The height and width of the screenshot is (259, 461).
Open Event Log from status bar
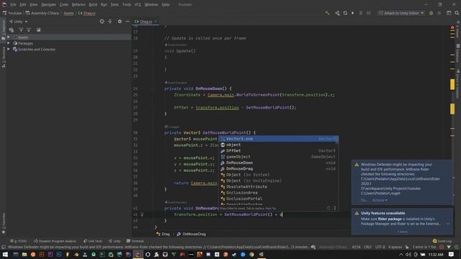(x=442, y=241)
